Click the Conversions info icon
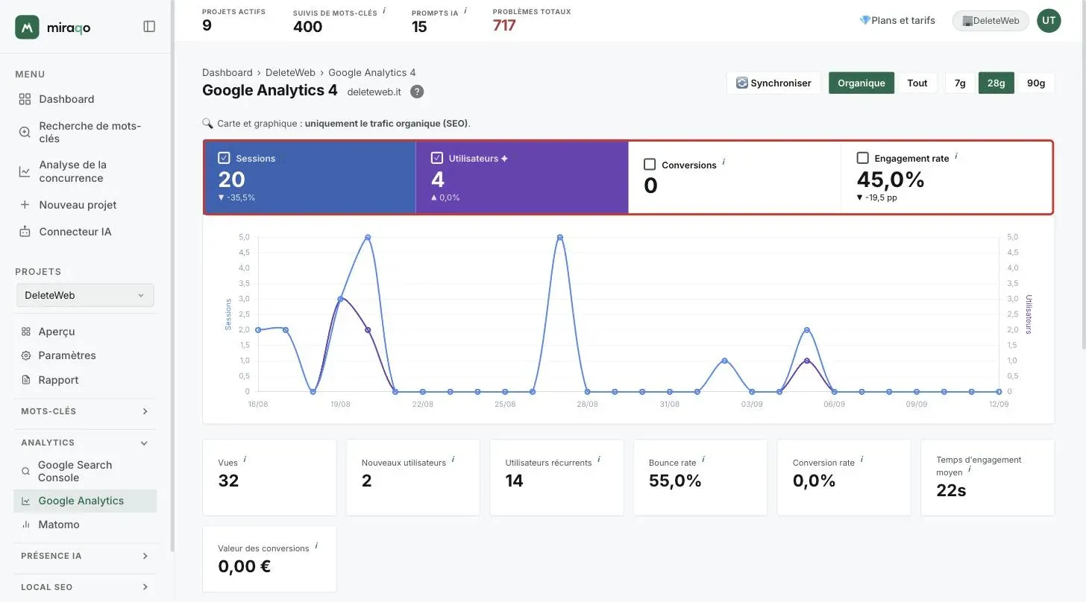This screenshot has width=1086, height=602. (x=724, y=162)
